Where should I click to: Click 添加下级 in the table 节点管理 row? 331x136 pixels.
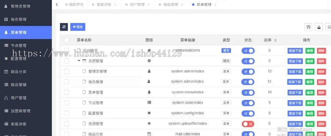click(295, 103)
